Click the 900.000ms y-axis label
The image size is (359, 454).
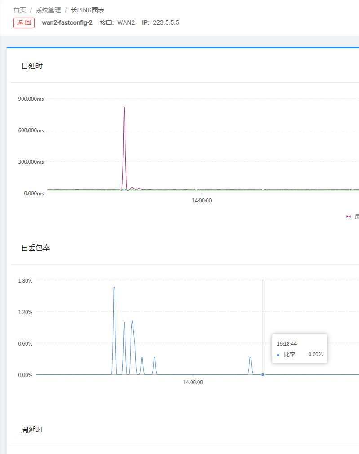pos(31,99)
